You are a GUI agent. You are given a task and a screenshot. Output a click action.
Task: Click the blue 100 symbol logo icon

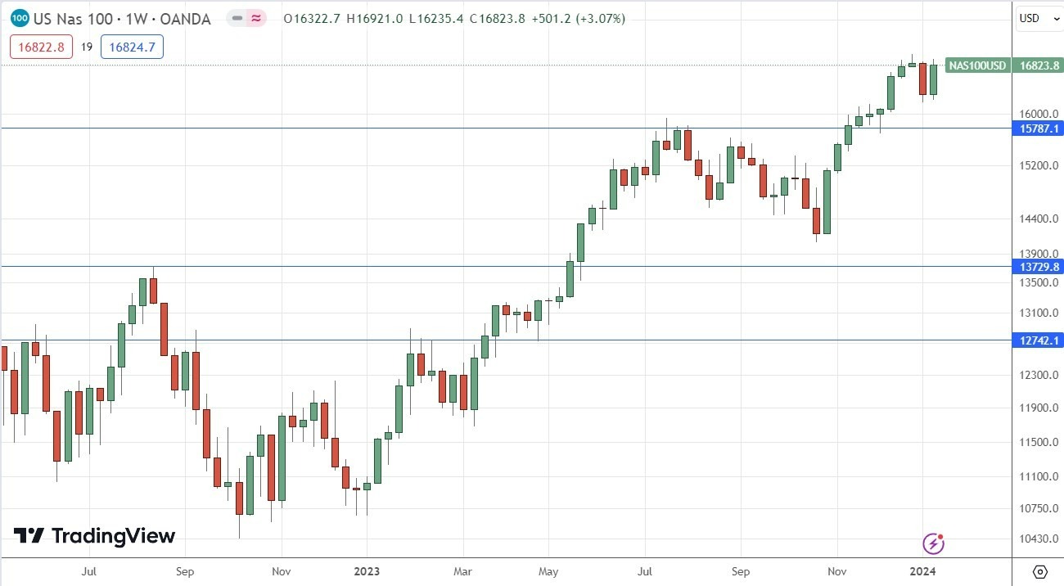pyautogui.click(x=19, y=18)
